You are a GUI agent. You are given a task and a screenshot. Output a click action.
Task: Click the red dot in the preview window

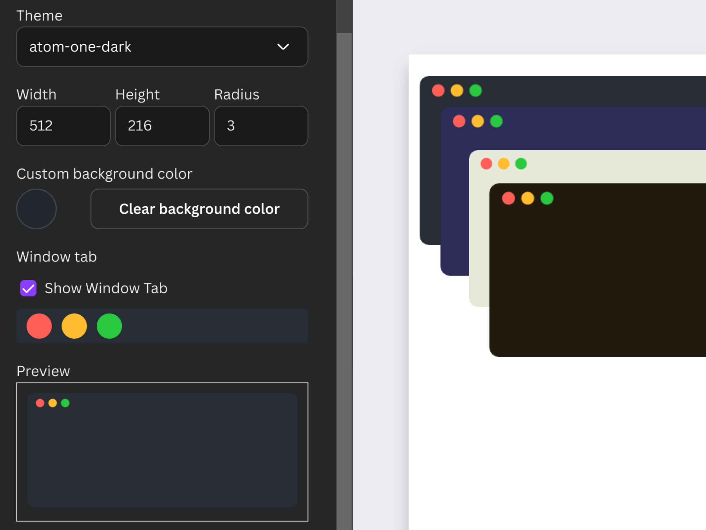tap(40, 403)
